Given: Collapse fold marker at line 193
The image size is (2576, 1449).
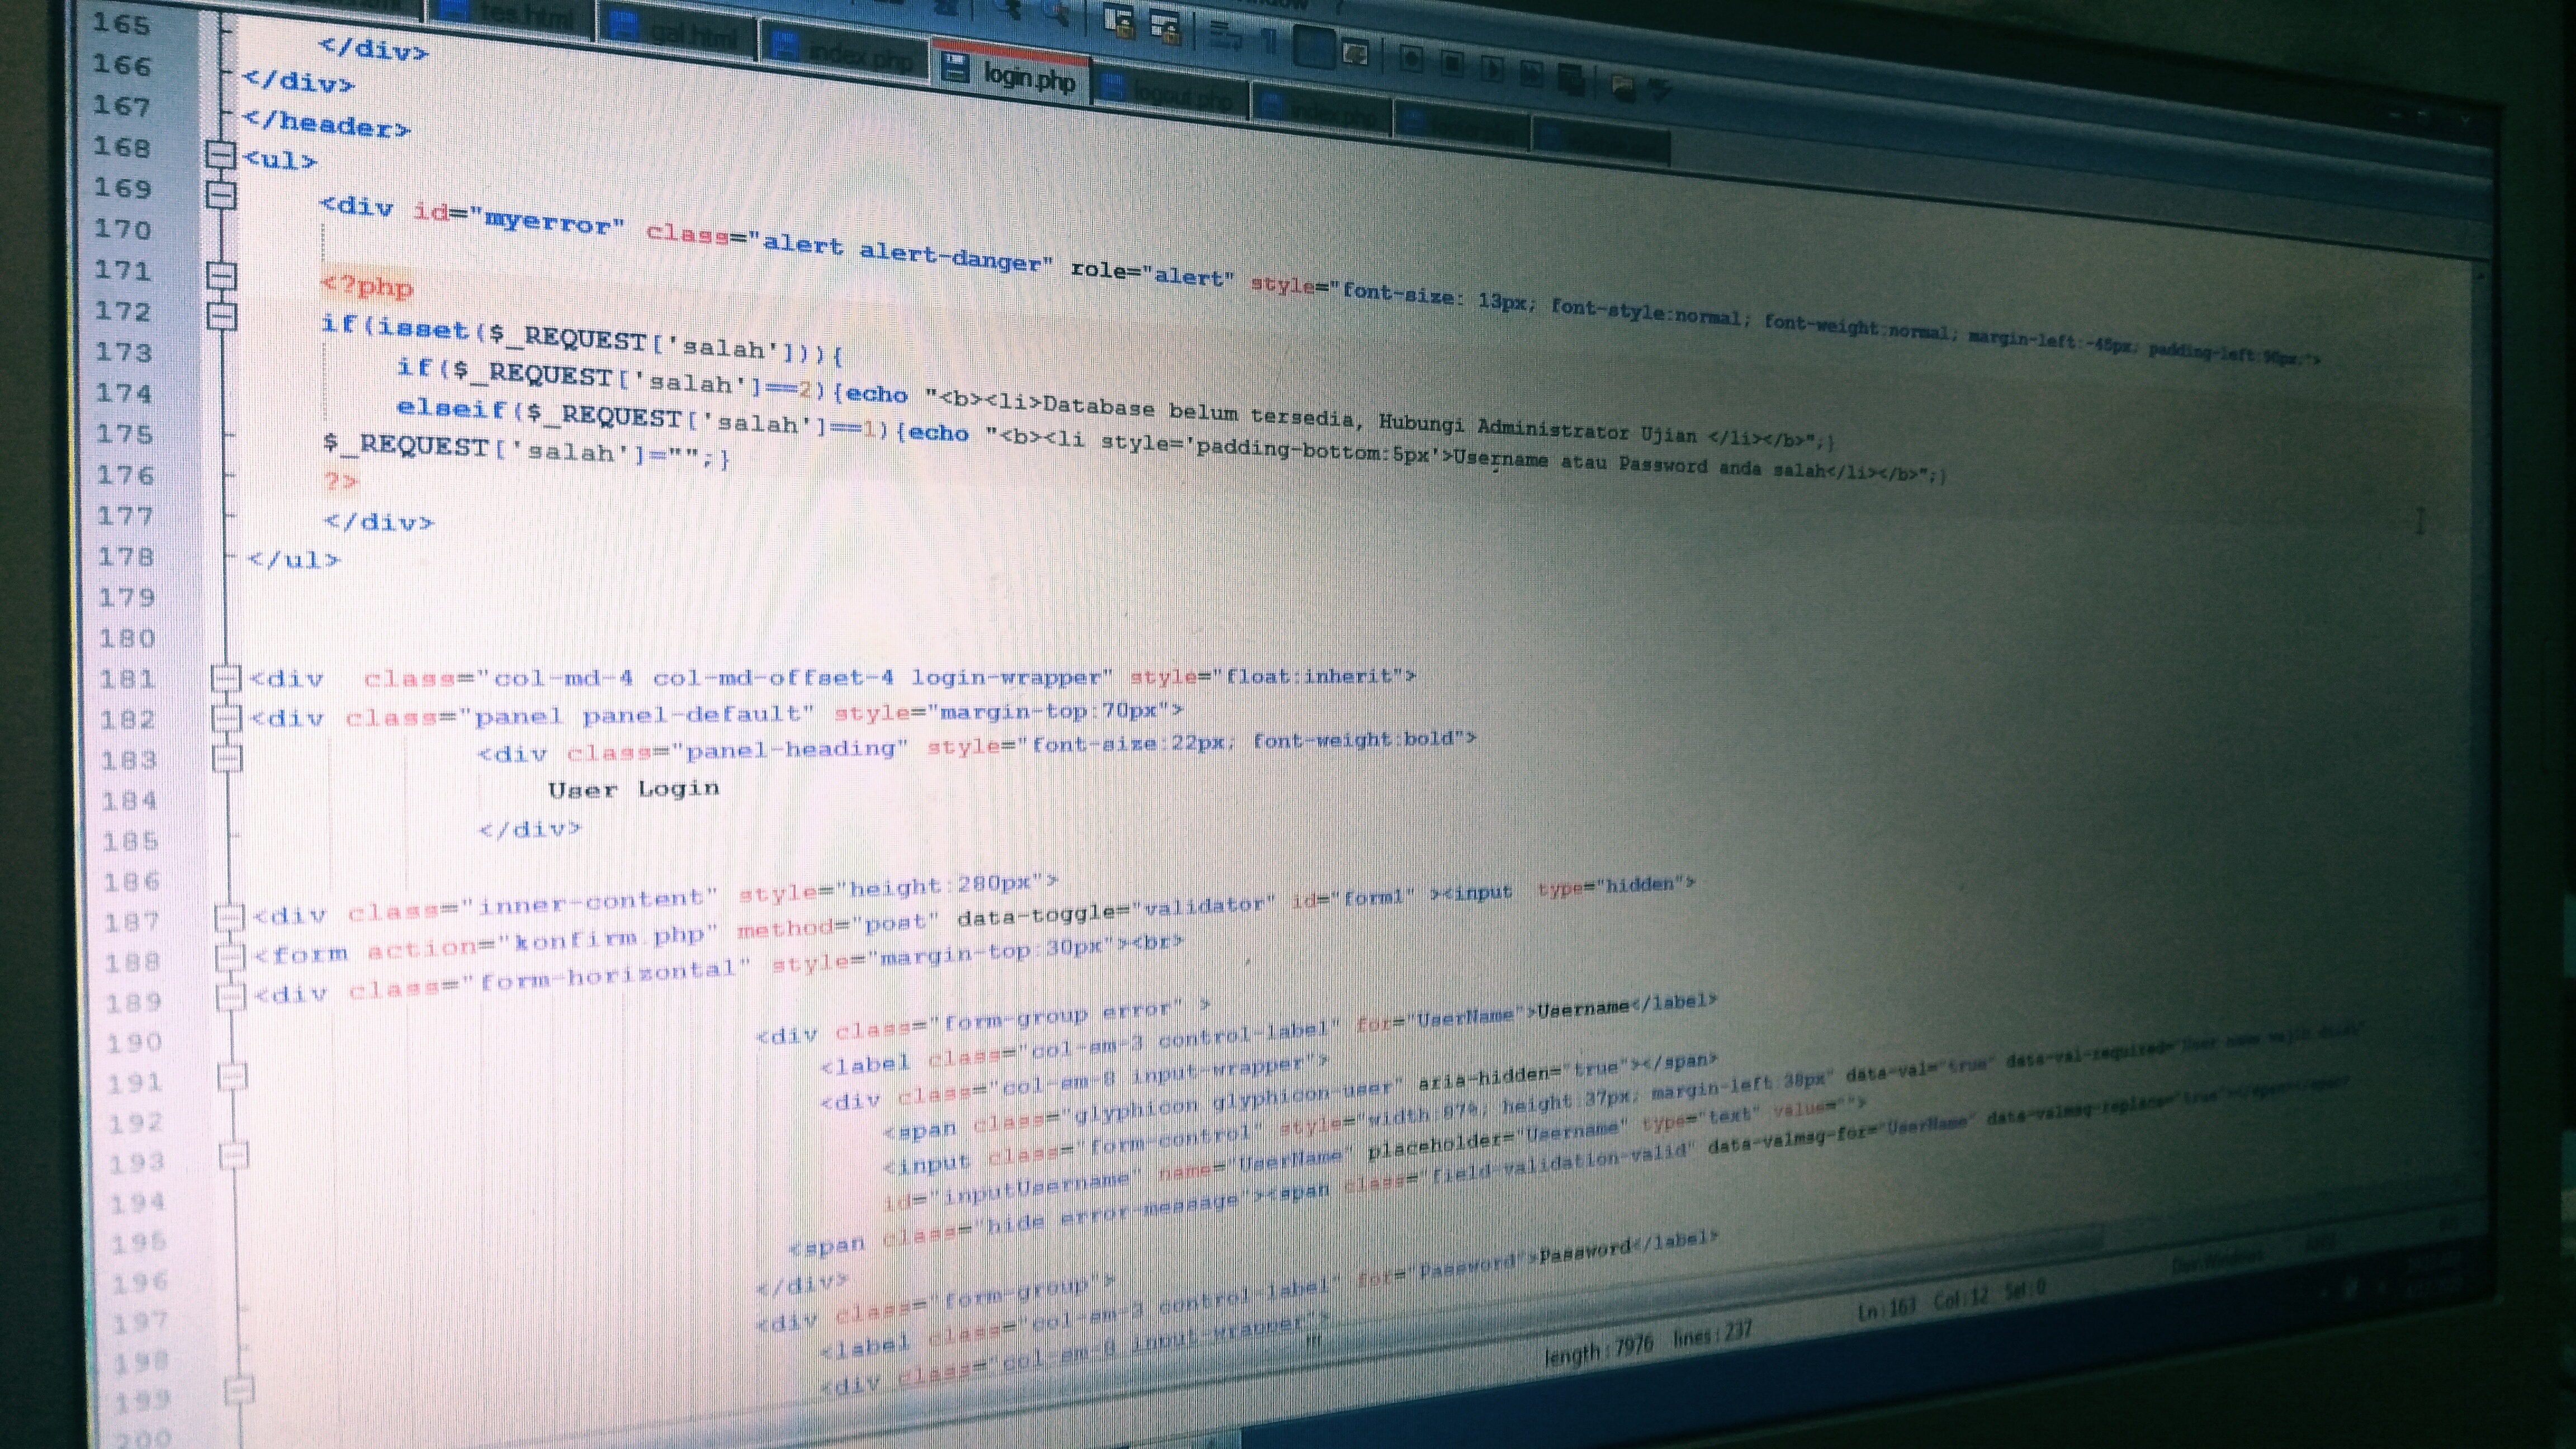Looking at the screenshot, I should (x=234, y=1155).
